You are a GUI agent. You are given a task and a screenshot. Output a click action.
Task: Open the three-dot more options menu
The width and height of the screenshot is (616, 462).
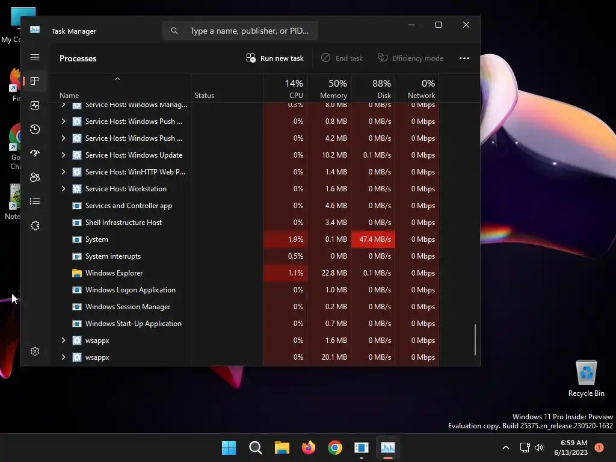[464, 58]
